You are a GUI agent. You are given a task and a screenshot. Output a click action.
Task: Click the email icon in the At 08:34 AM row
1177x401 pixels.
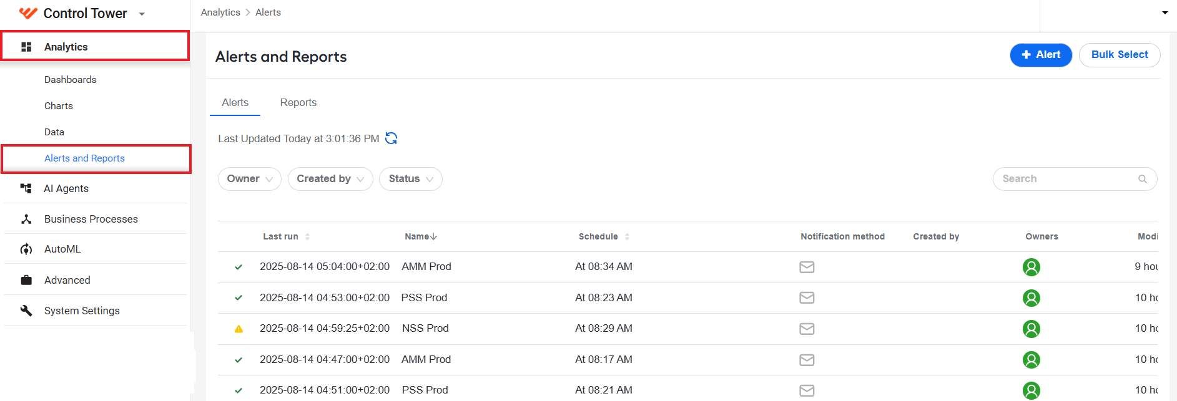tap(807, 267)
